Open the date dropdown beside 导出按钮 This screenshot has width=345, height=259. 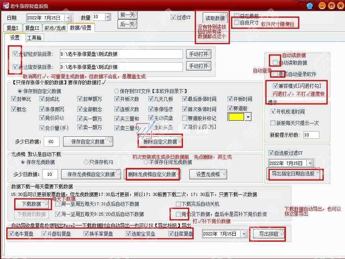(244, 234)
